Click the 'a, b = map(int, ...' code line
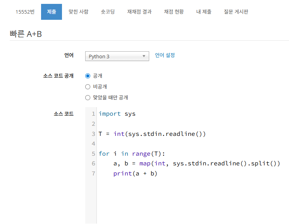Viewport: 289px width, 224px height. pyautogui.click(x=197, y=163)
